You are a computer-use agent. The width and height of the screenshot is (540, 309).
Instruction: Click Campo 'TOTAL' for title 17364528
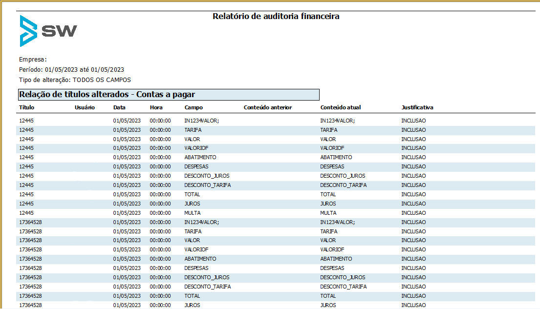(x=192, y=296)
